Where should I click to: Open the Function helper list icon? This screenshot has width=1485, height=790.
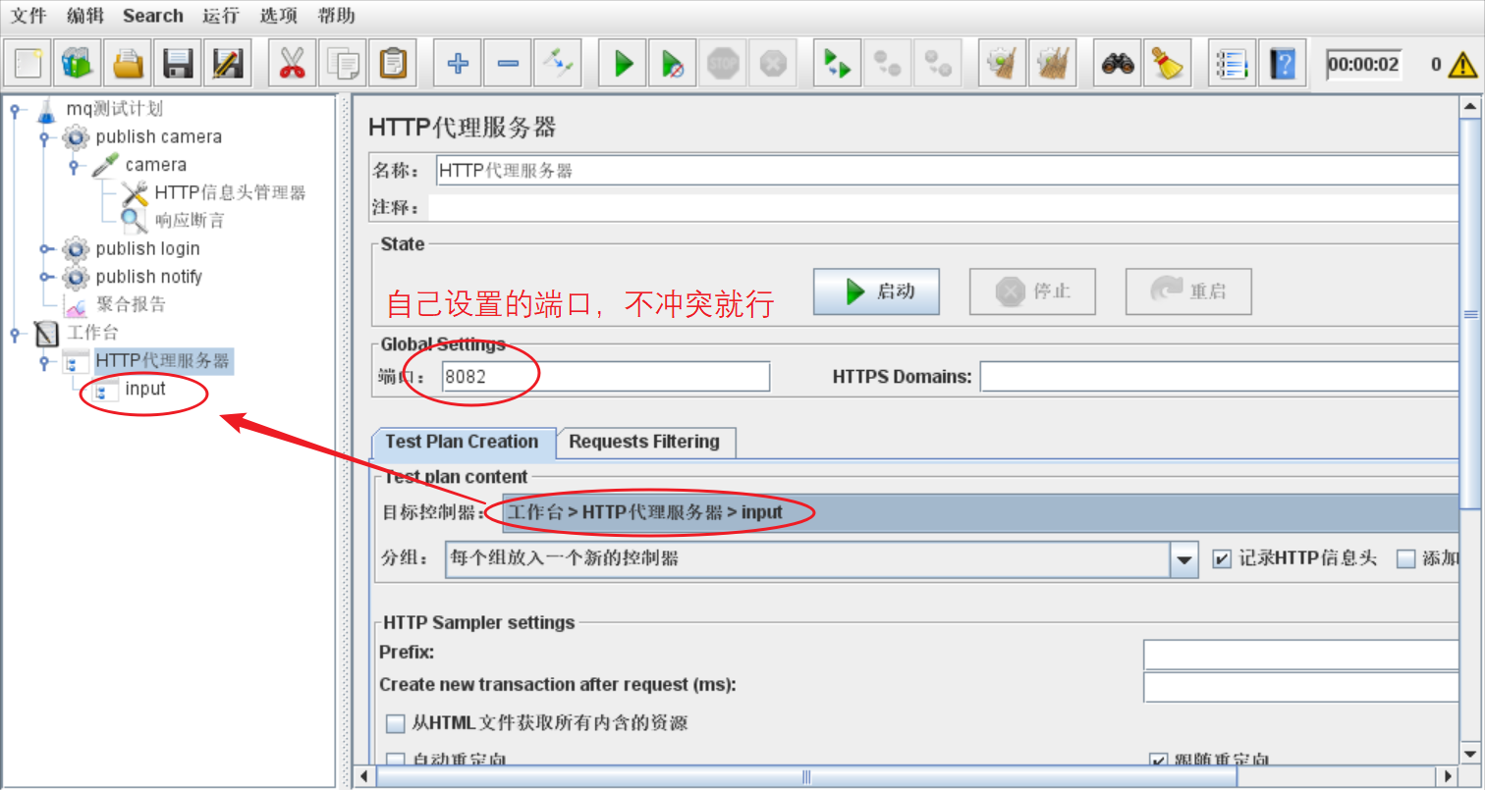click(1233, 65)
